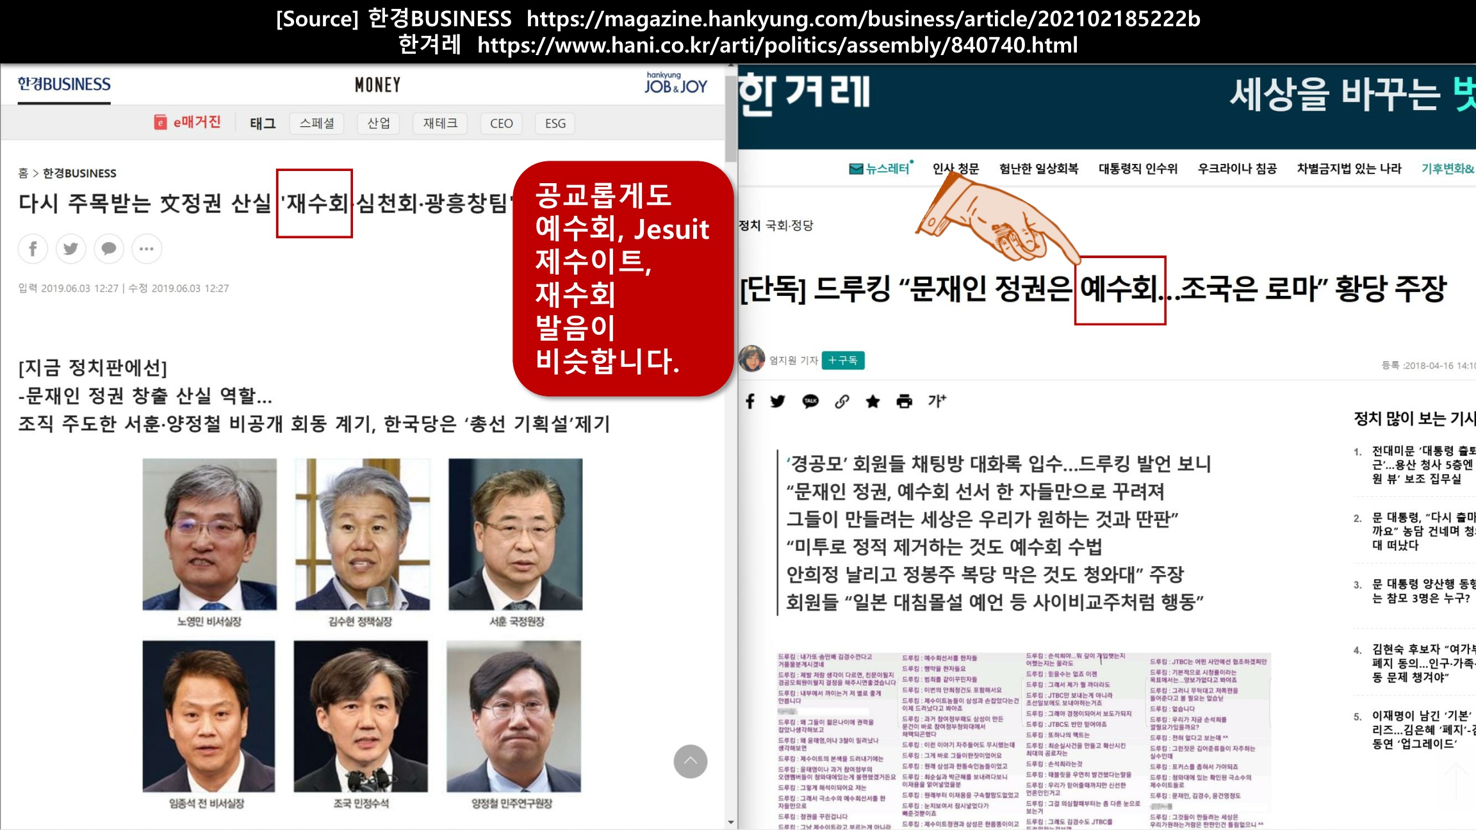Copy article link with chain icon

pos(842,401)
